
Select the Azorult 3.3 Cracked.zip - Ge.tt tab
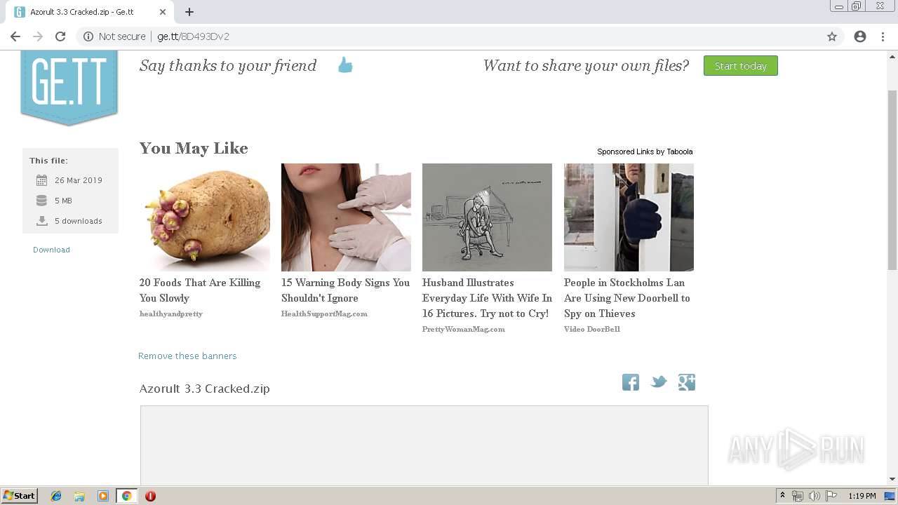pos(88,12)
